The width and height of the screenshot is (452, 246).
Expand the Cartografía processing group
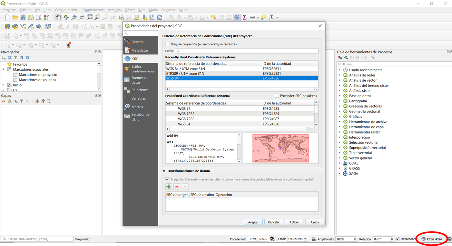[339, 101]
